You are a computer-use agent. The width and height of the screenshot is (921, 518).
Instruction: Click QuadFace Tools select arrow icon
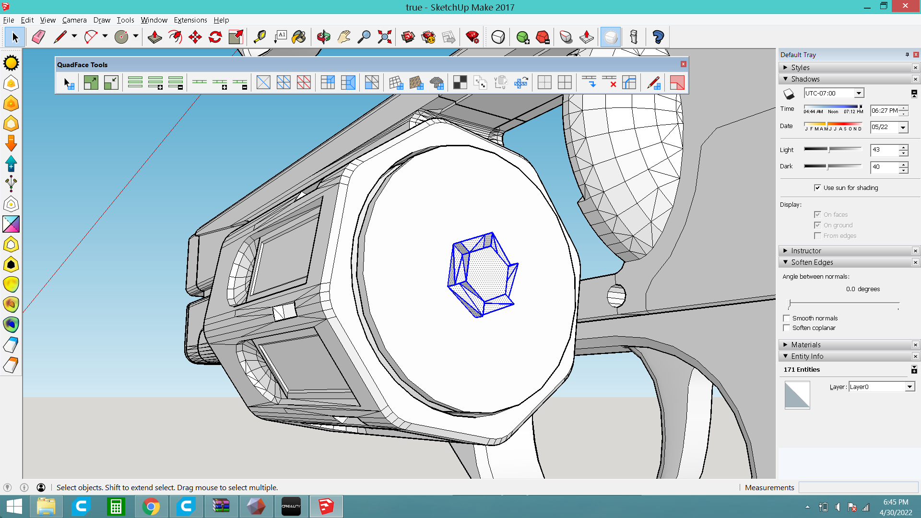[x=69, y=83]
